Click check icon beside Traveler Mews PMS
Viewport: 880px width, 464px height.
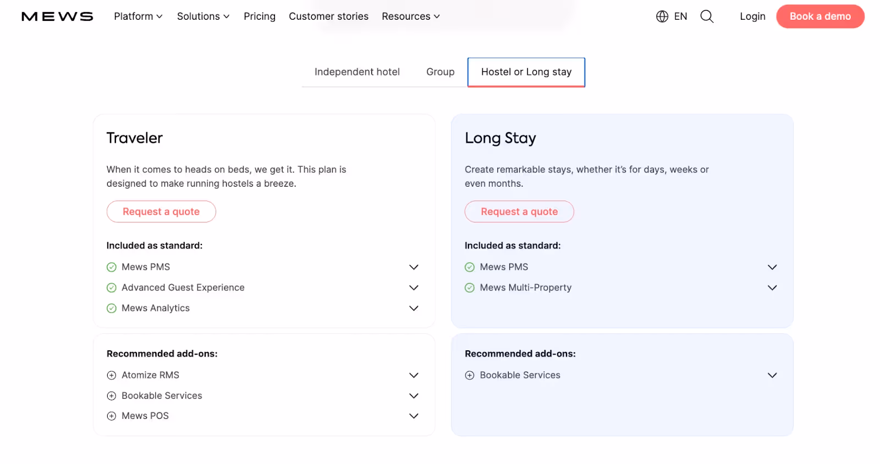tap(112, 267)
